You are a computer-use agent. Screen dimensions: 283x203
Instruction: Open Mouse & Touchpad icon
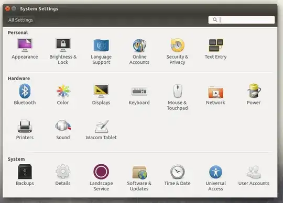tap(178, 91)
